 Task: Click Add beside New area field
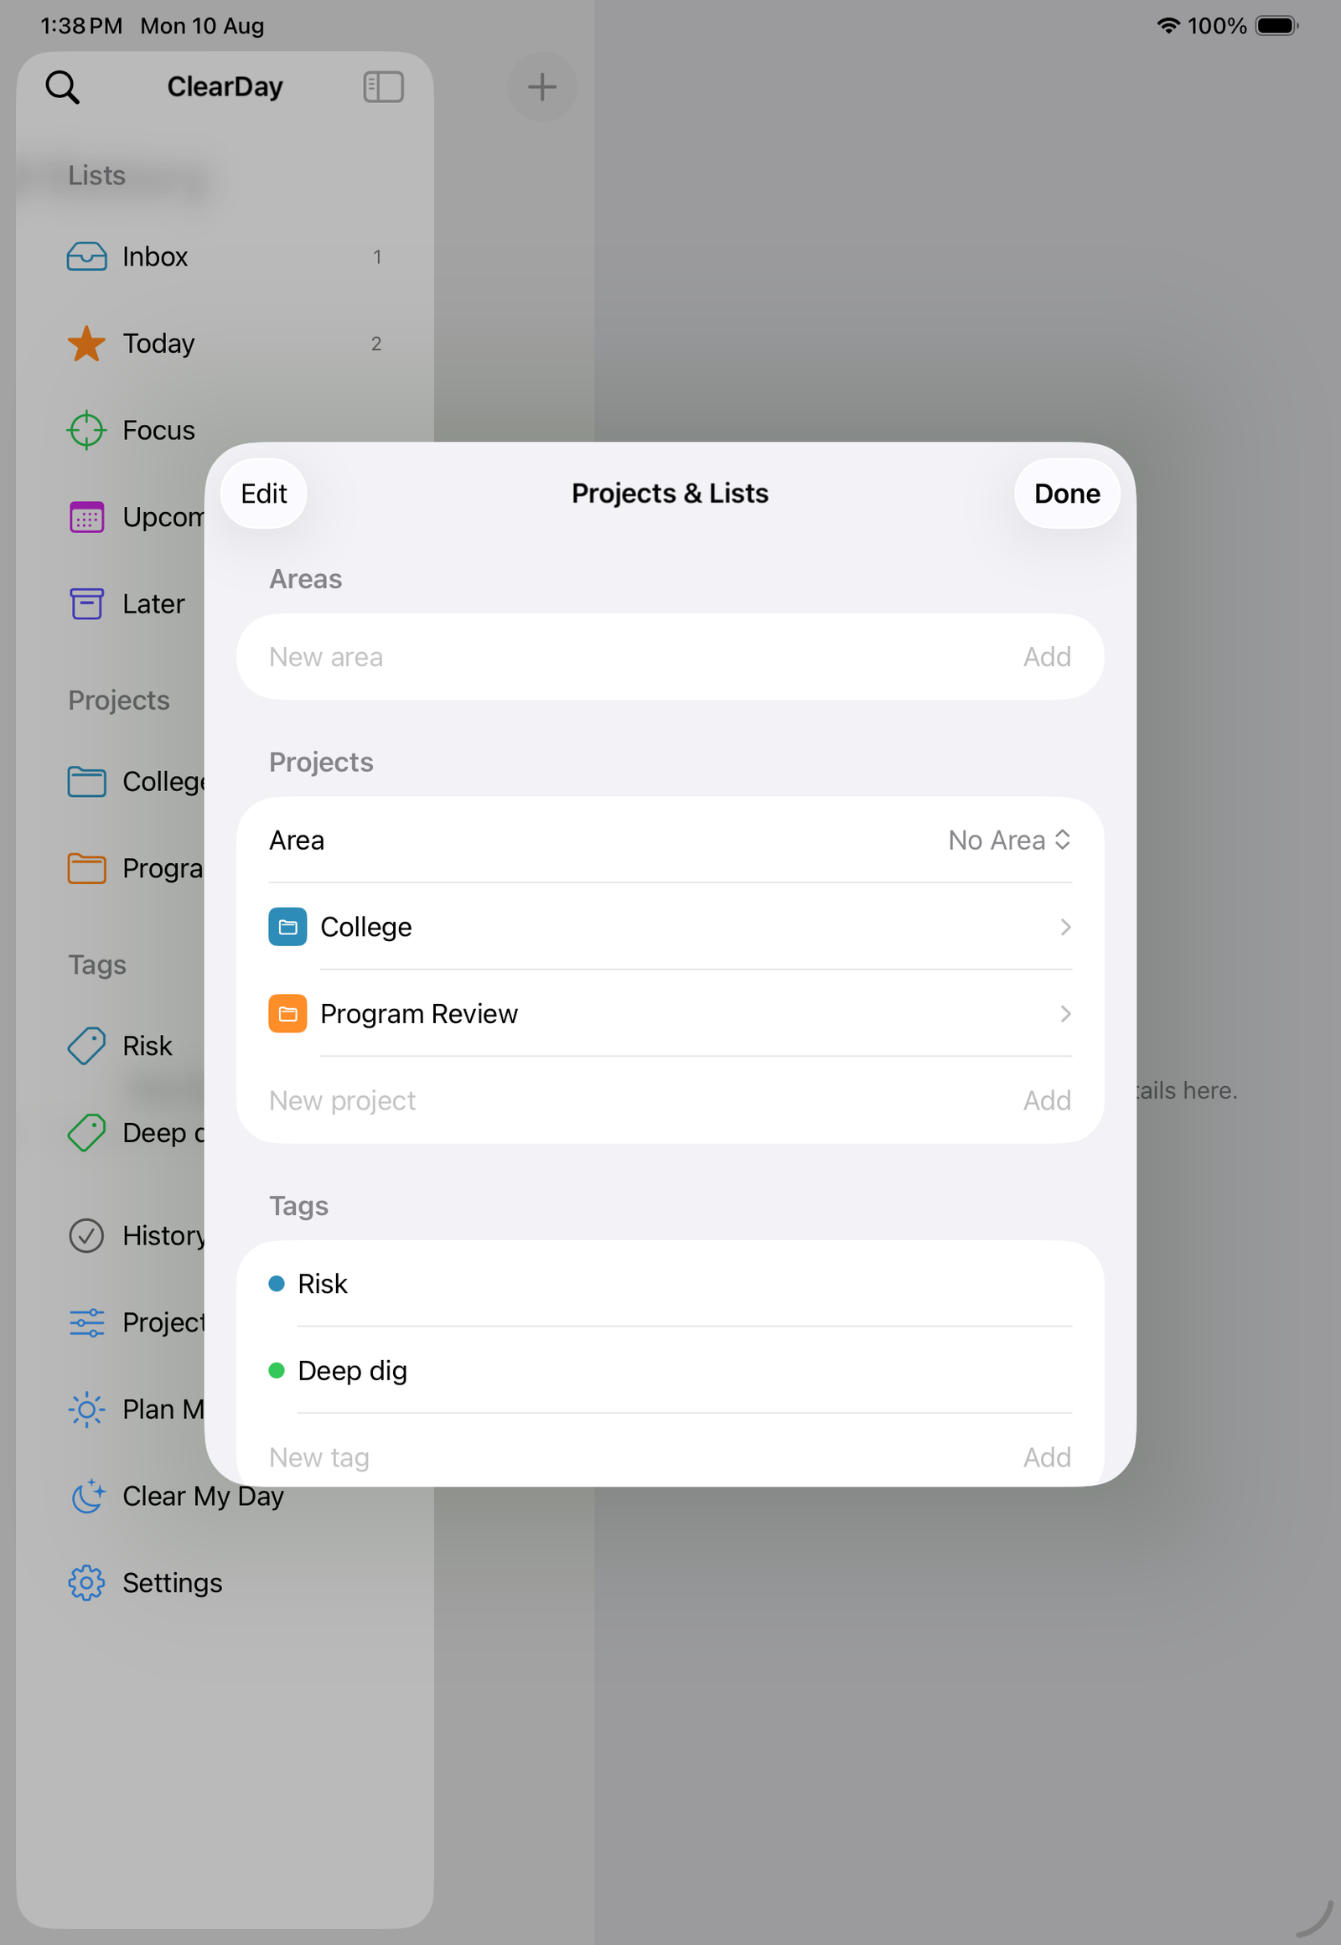click(1047, 657)
